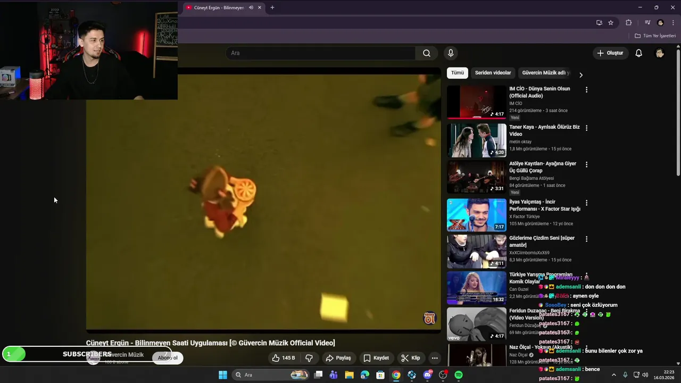
Task: Create a clip with Klip button
Action: (411, 358)
